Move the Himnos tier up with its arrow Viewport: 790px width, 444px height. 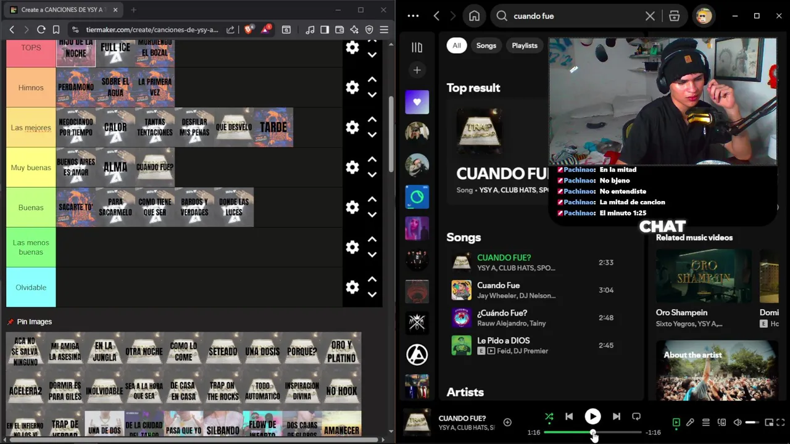(x=372, y=80)
